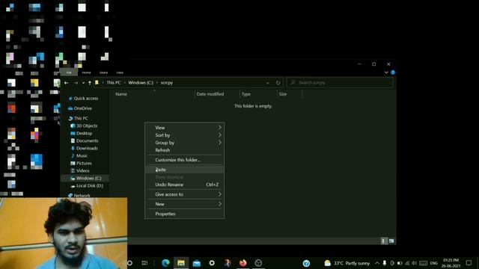Screen dimensions: 479x269
Task: Sort by the Size column header
Action: 283,94
